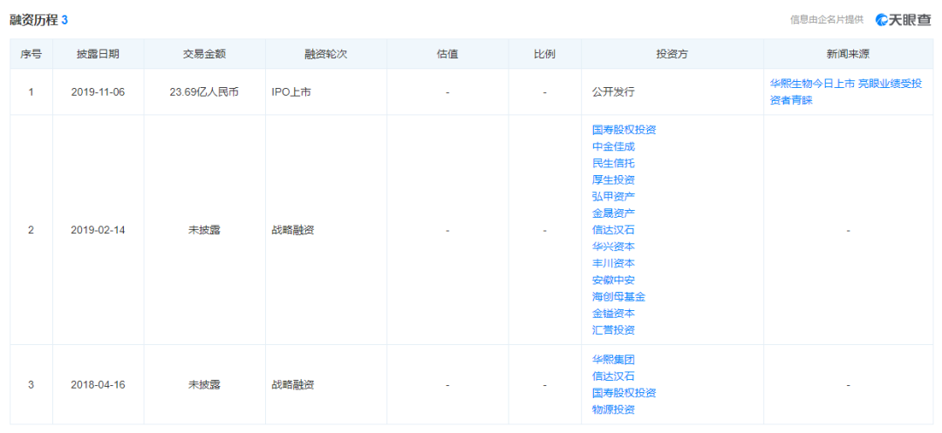Open 国寿股权投资 in the 2019-02-14 row

click(624, 130)
